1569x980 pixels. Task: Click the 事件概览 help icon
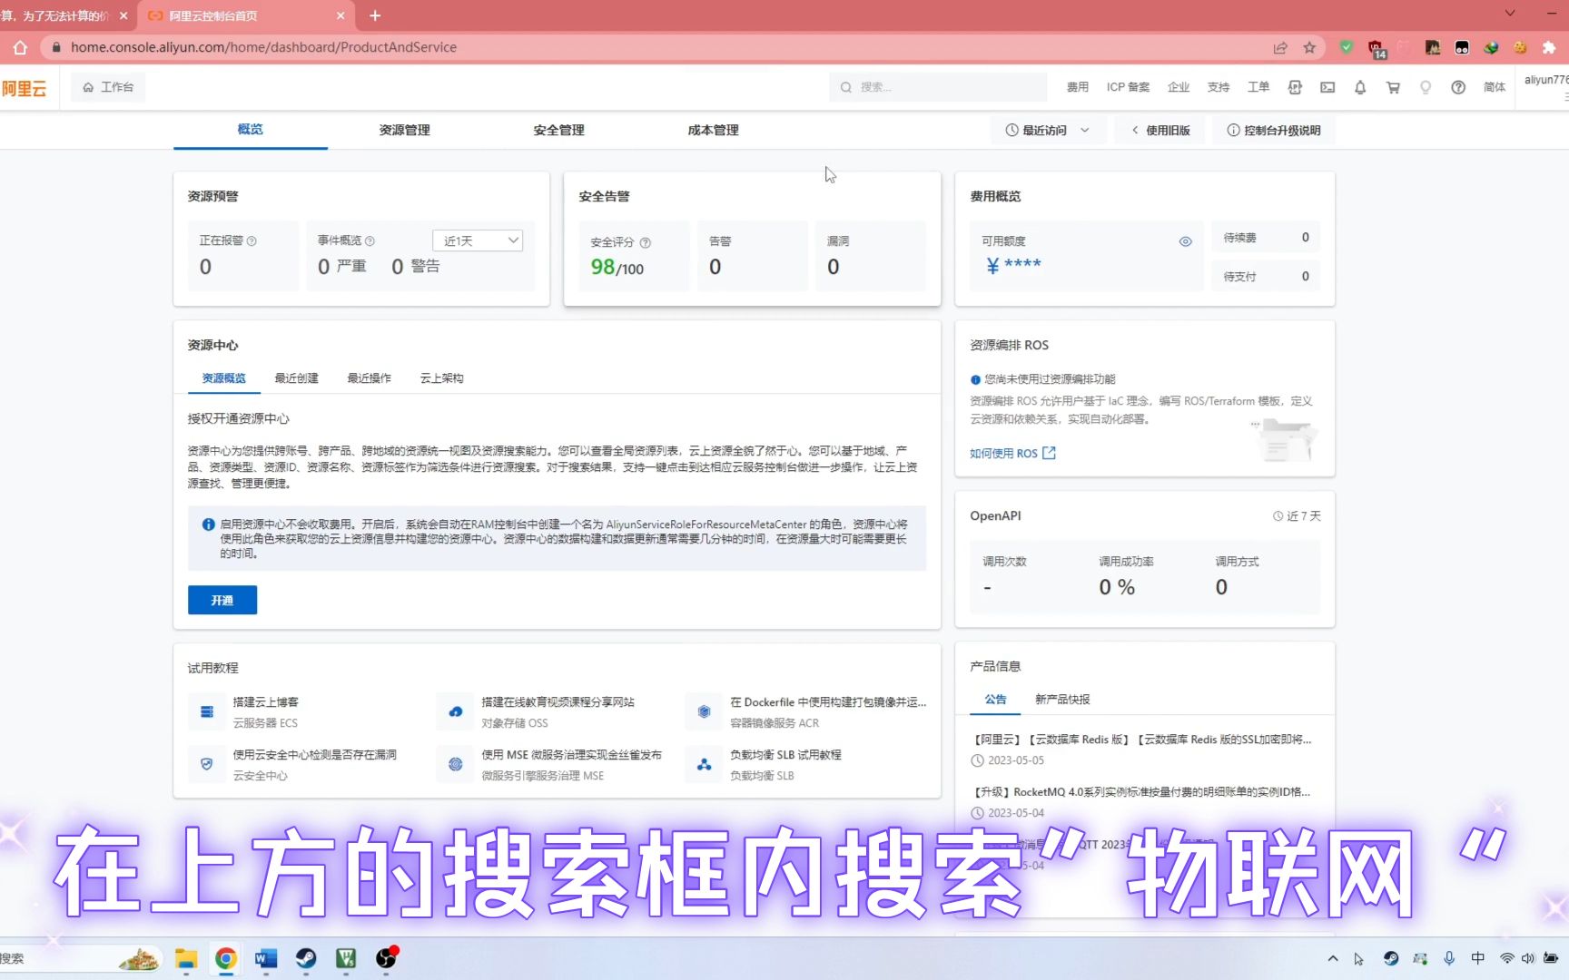click(x=370, y=240)
